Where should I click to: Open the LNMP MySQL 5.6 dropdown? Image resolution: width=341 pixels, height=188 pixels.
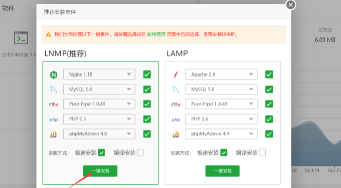(x=99, y=89)
